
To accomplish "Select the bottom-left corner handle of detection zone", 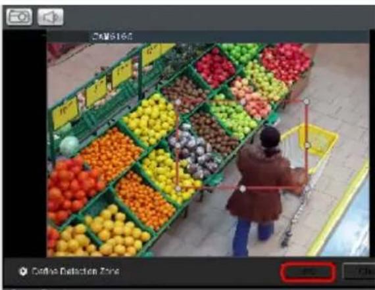I will 178,189.
